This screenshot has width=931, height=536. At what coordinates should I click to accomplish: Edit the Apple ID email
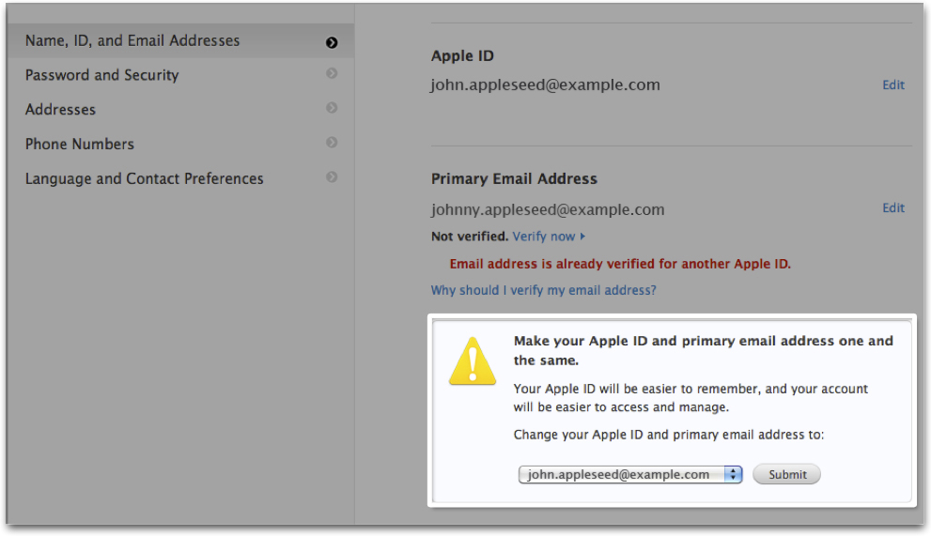click(893, 84)
